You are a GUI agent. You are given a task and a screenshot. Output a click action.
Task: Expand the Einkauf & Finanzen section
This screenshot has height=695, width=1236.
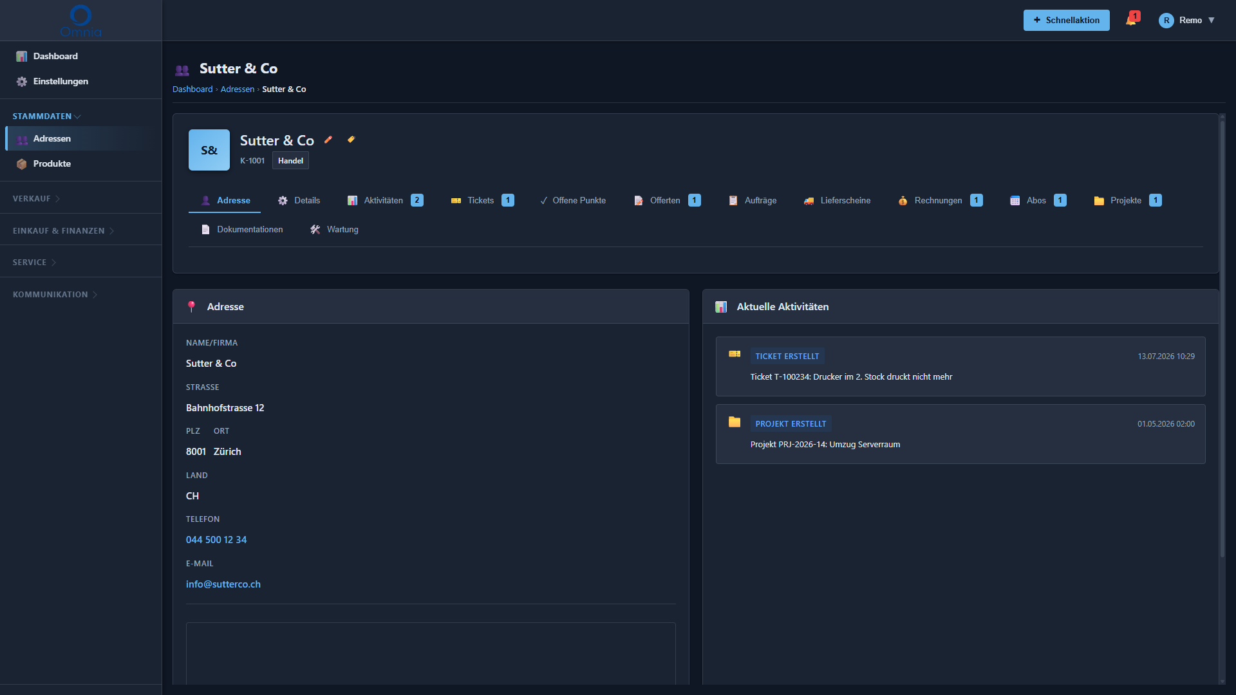point(63,231)
